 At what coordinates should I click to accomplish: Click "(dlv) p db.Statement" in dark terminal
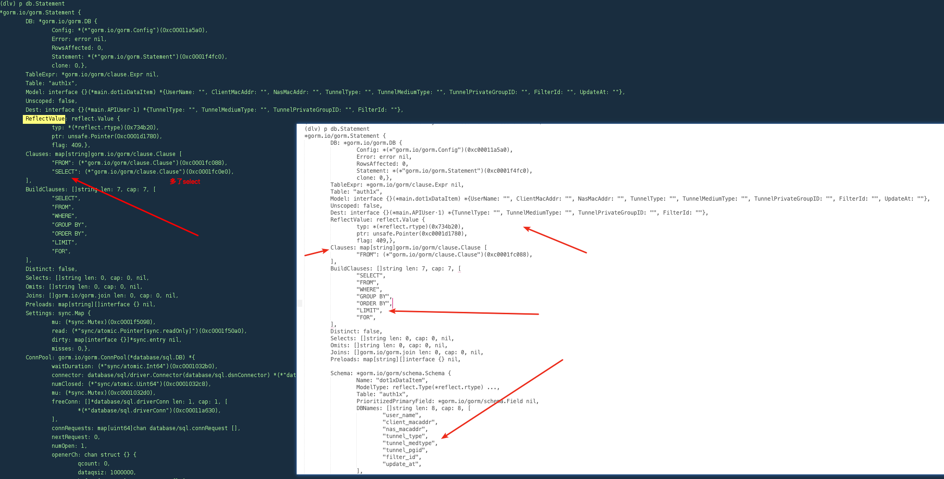pyautogui.click(x=33, y=4)
